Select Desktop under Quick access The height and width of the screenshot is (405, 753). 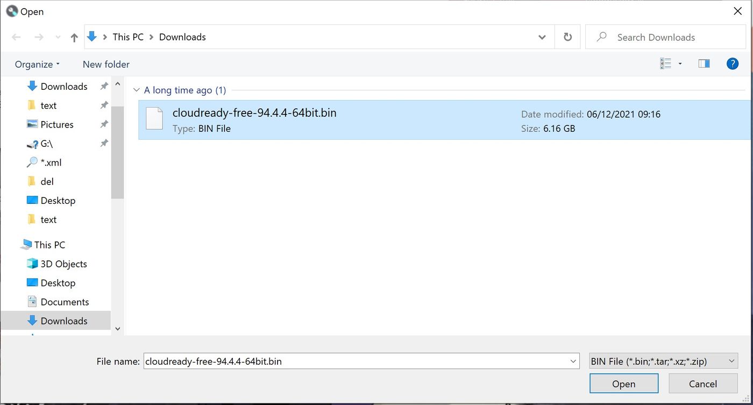coord(58,201)
